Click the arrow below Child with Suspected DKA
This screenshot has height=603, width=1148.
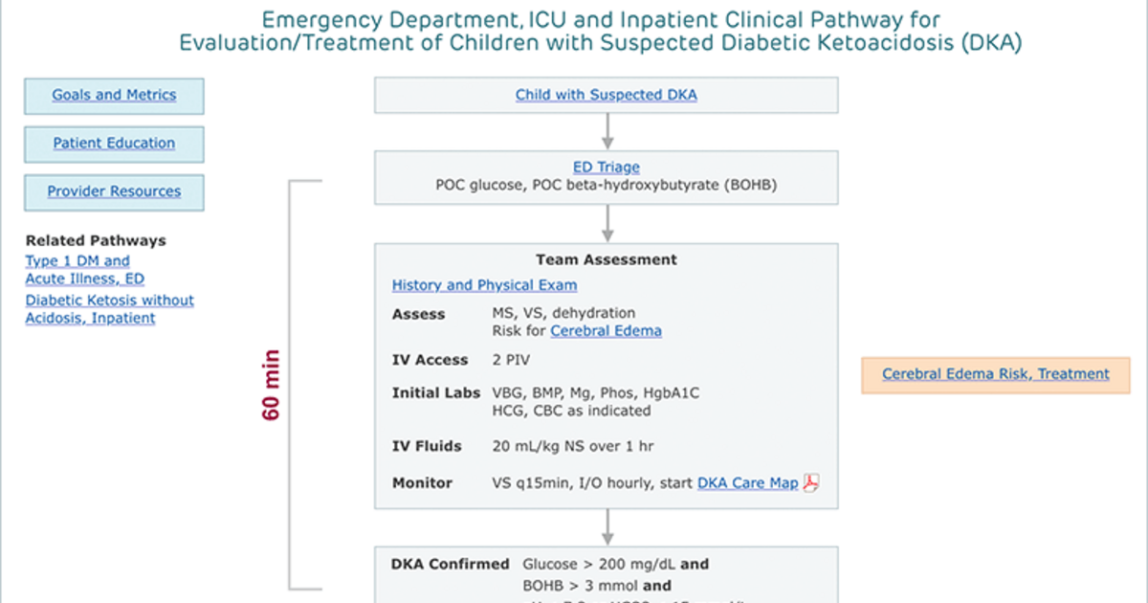[607, 131]
